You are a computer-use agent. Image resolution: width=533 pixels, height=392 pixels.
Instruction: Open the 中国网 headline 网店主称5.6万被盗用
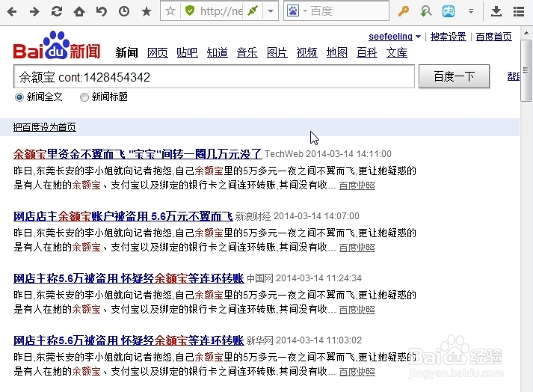[129, 278]
